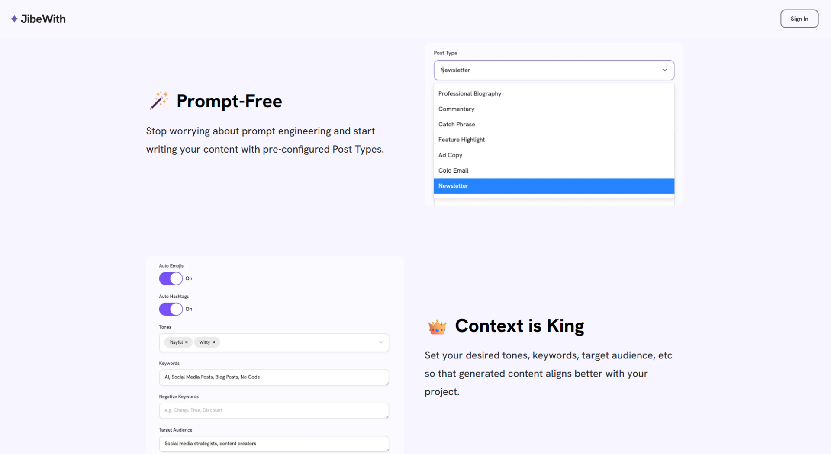Remove the Witty tone tag
831x454 pixels.
tap(214, 342)
